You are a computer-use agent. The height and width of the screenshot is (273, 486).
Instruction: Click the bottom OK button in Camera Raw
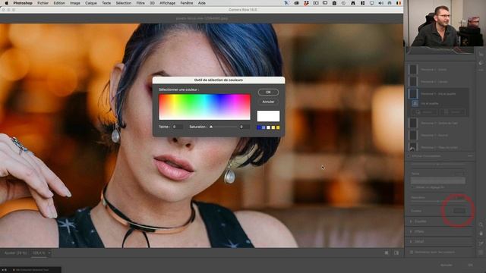point(470,265)
